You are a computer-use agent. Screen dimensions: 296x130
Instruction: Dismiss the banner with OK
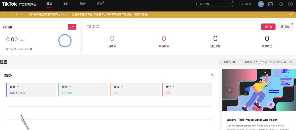pos(291,15)
